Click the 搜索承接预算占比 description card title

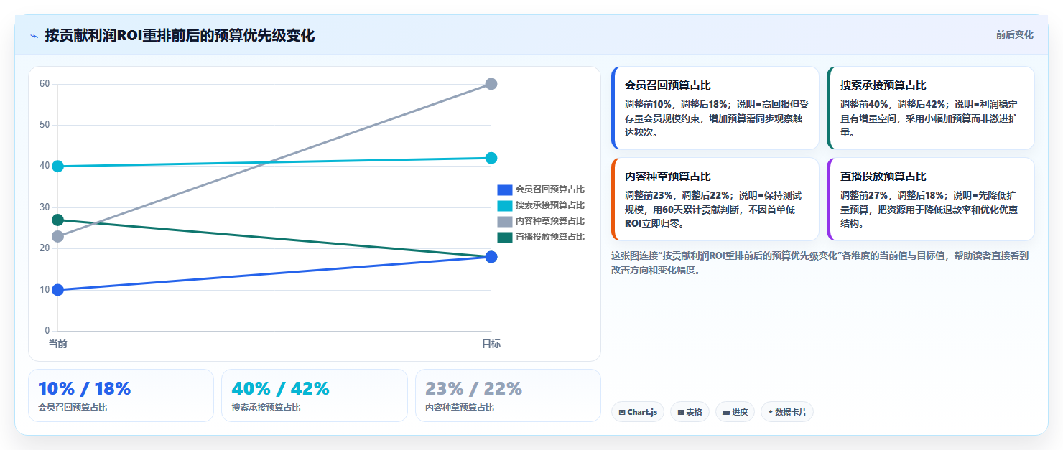point(883,85)
